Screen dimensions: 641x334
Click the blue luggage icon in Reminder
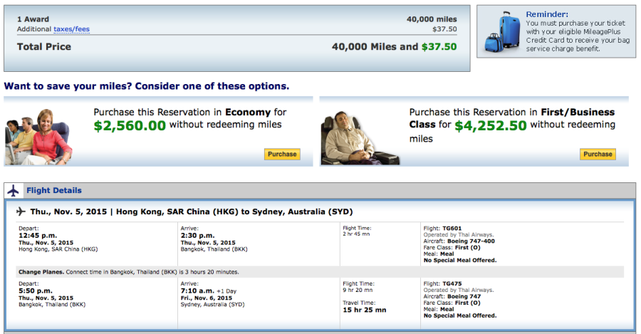pos(501,34)
